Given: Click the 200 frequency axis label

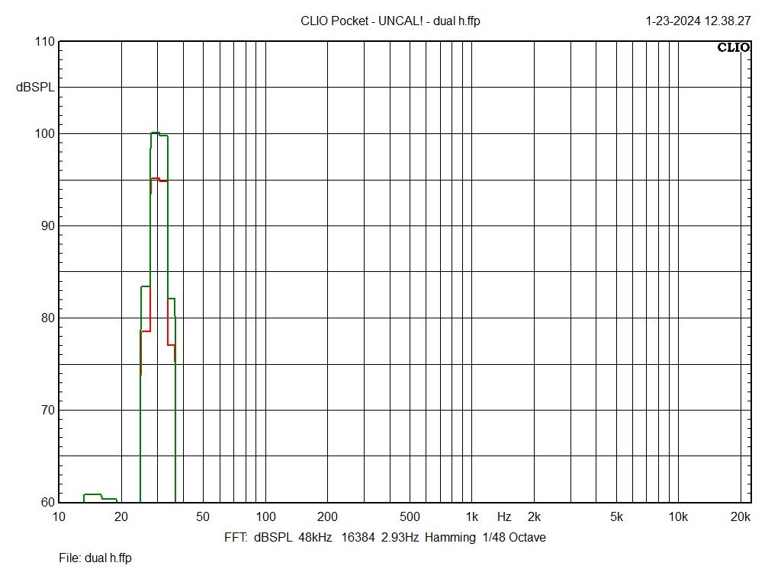Looking at the screenshot, I should tap(327, 517).
